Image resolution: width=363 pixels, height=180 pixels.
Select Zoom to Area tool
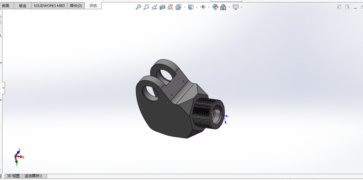point(146,7)
